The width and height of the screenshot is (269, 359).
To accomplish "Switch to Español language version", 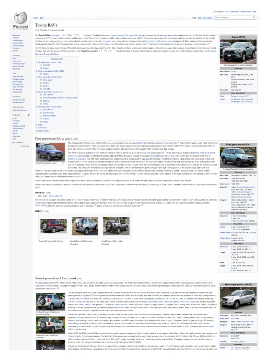I will (15, 123).
